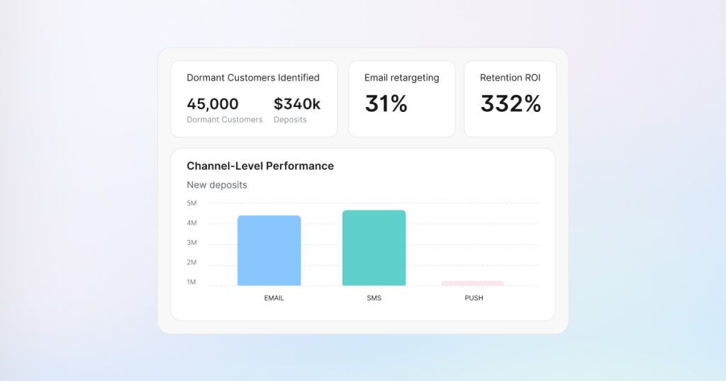
Task: Select the New deposits chart subtitle
Action: 217,185
